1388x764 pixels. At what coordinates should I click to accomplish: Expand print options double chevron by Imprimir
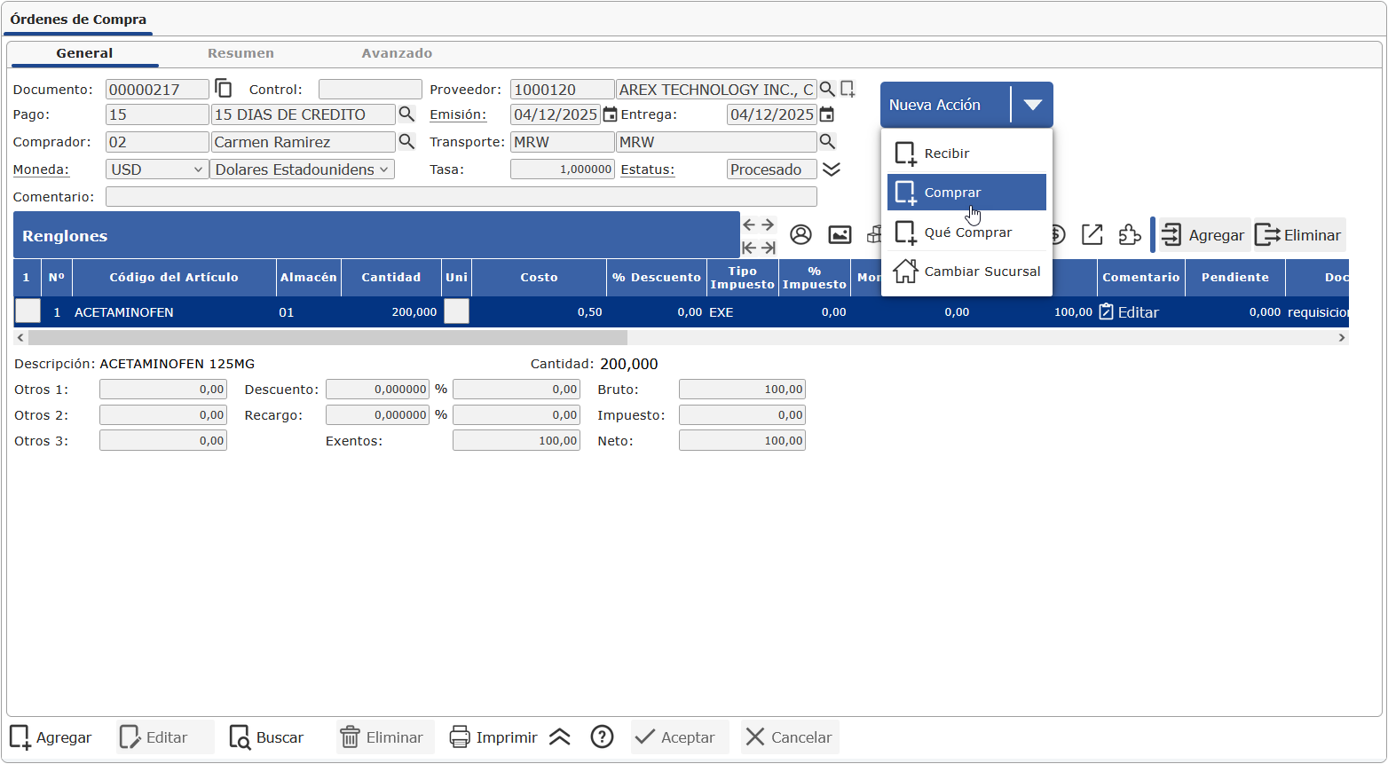pos(559,737)
